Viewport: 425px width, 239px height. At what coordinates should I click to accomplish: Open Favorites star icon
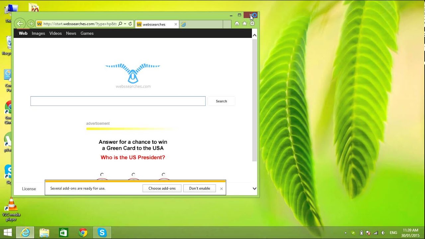coord(244,24)
